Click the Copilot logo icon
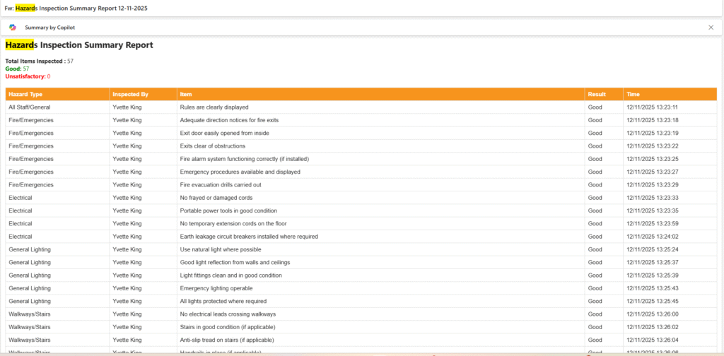 click(x=13, y=28)
